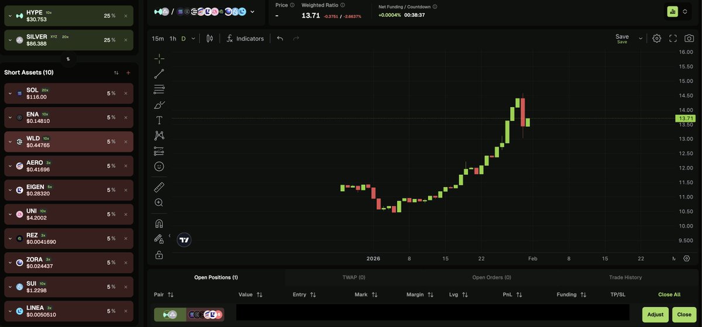Viewport: 702px width, 327px height.
Task: Expand the SOL asset row
Action: pos(10,94)
